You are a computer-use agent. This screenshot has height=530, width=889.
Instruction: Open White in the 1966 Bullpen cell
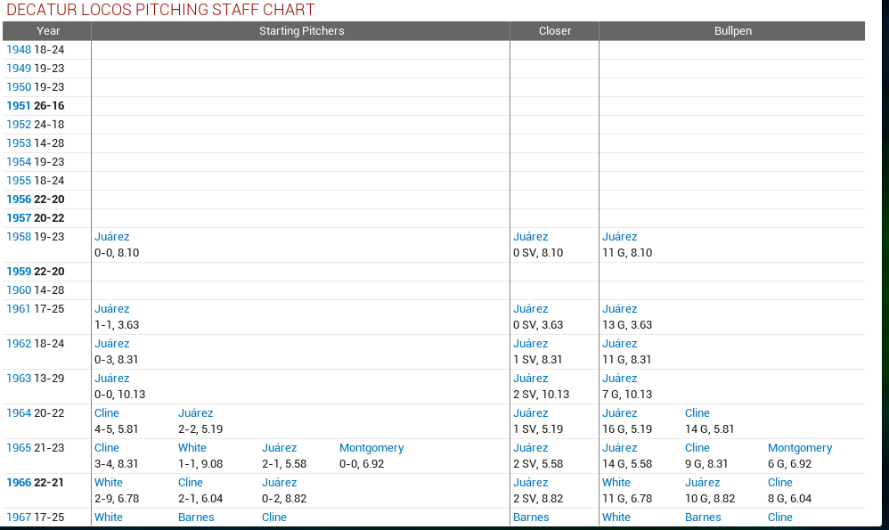click(616, 483)
